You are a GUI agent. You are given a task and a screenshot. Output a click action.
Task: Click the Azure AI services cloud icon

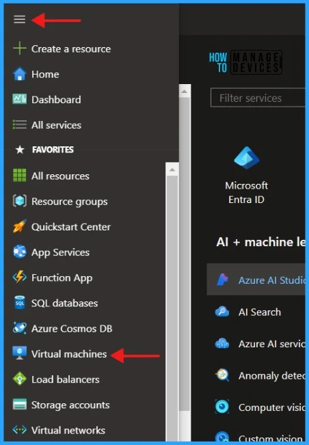tap(222, 343)
